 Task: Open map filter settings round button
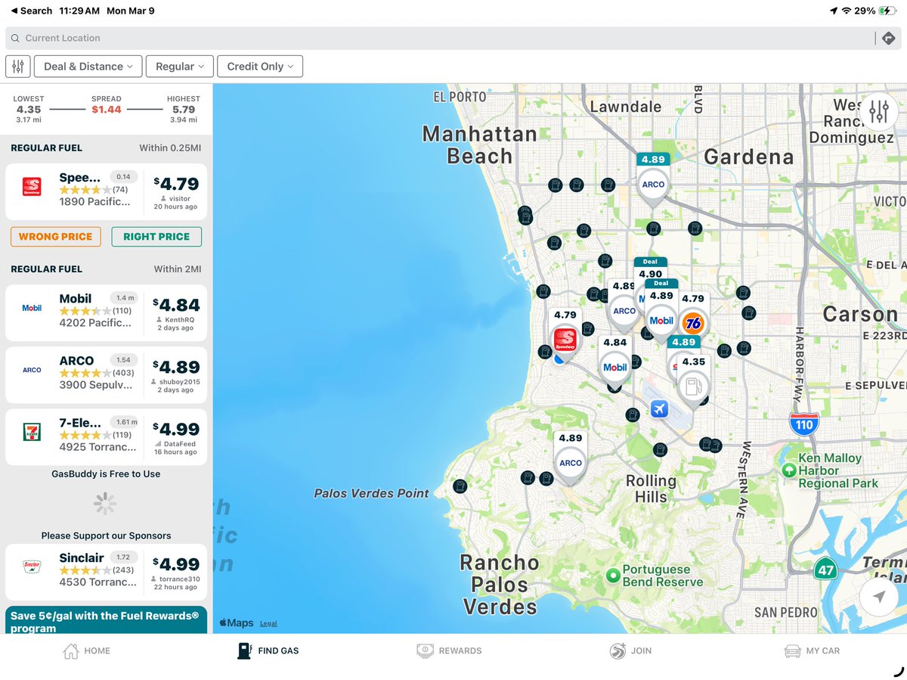pyautogui.click(x=878, y=112)
